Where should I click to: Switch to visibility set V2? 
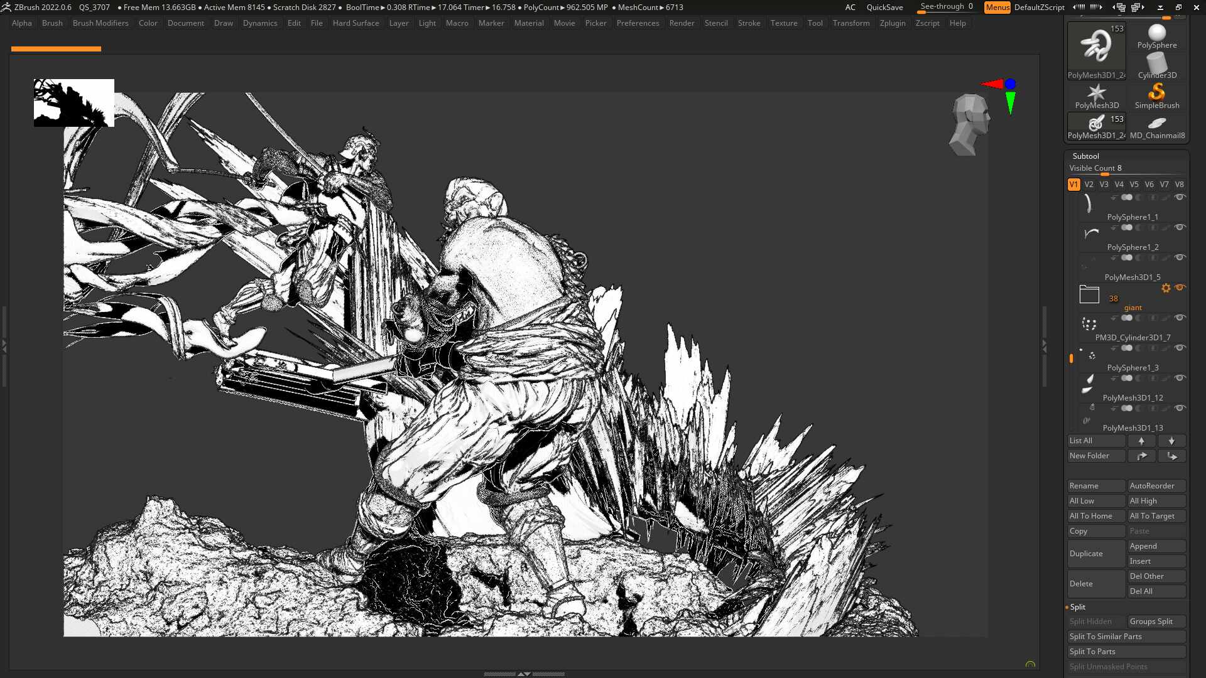(x=1089, y=185)
